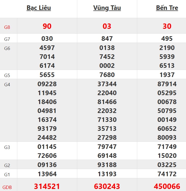Click the G3 result 01145
The image size is (186, 191).
pyautogui.click(x=47, y=147)
